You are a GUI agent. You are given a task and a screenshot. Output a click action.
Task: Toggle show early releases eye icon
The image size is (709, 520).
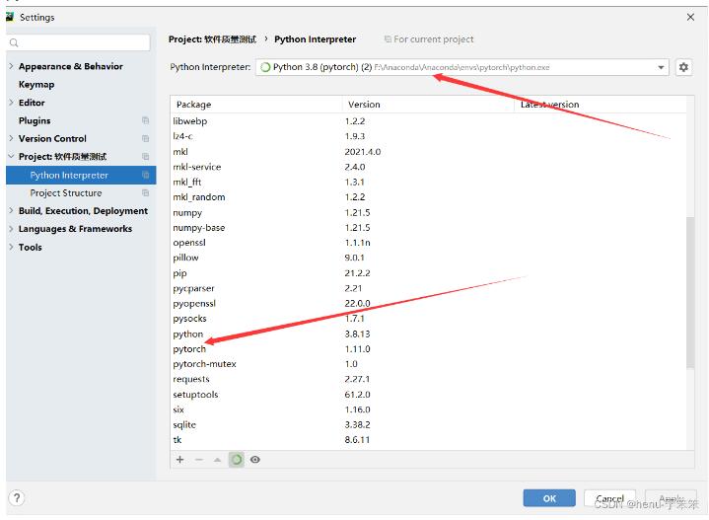click(255, 460)
